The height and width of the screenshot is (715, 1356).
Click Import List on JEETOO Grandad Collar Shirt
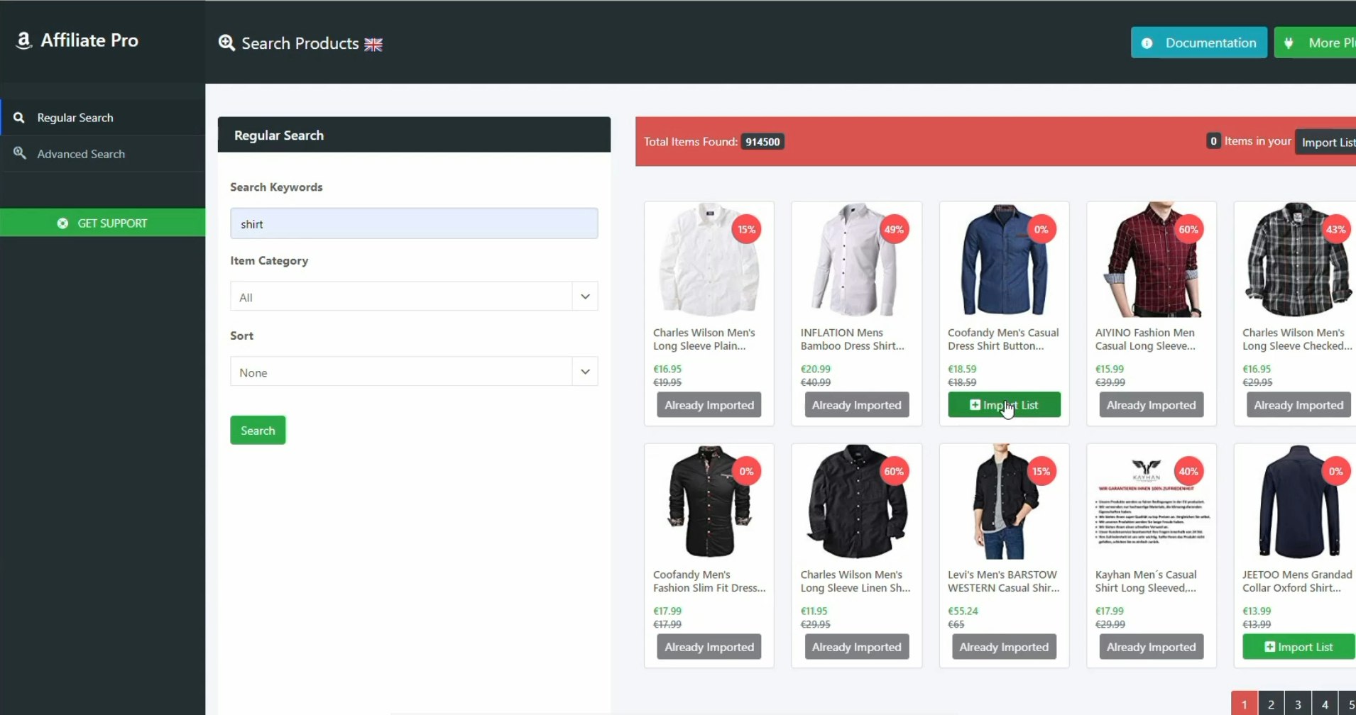1297,646
